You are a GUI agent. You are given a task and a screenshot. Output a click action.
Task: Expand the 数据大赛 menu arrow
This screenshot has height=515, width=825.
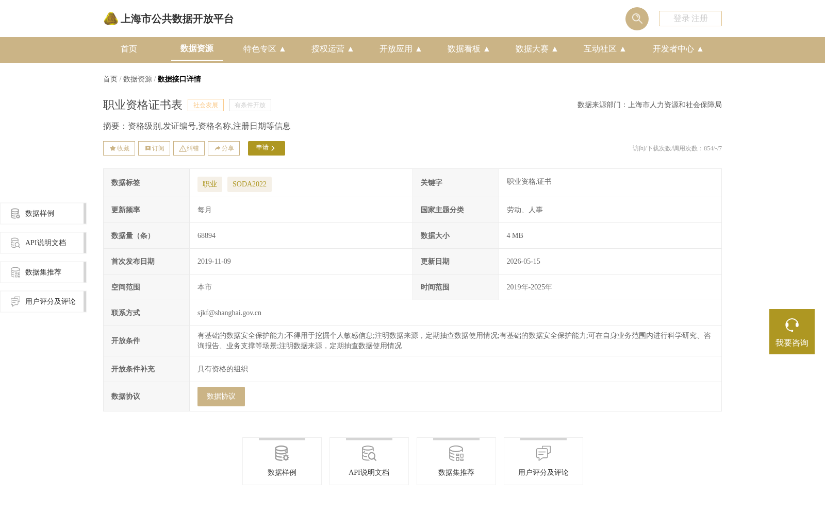click(x=555, y=49)
